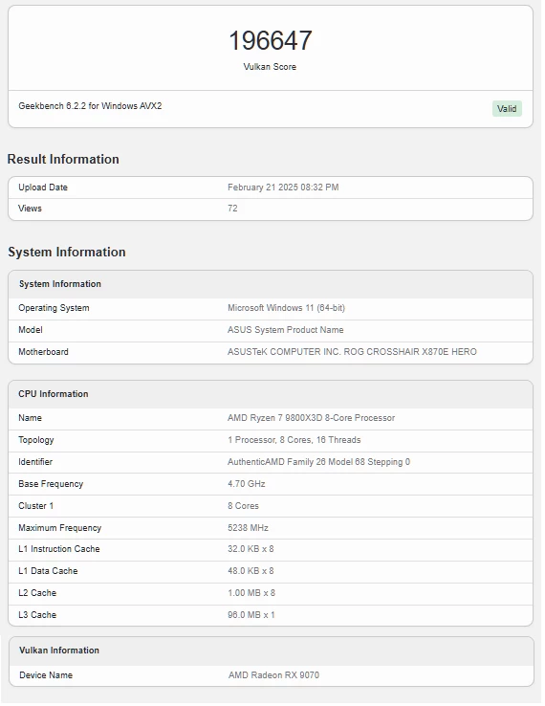Viewport: 545px width, 706px height.
Task: Click the 32.0 KB x 8 value
Action: tap(251, 549)
